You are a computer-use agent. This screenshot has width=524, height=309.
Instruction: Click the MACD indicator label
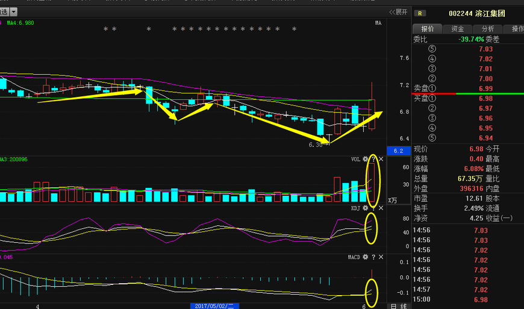tap(354, 257)
